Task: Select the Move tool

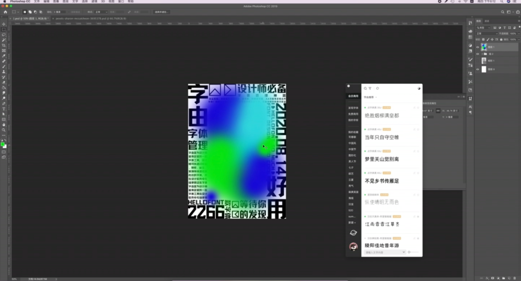Action: 4,24
